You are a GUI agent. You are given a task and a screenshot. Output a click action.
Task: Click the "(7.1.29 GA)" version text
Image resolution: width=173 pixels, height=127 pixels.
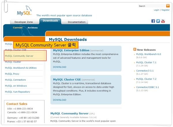[142, 66]
